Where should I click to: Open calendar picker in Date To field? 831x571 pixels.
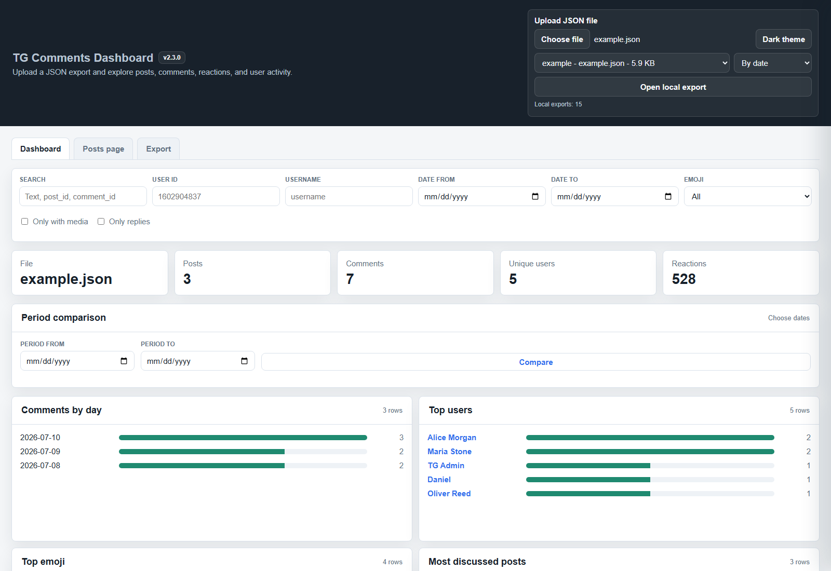tap(668, 196)
